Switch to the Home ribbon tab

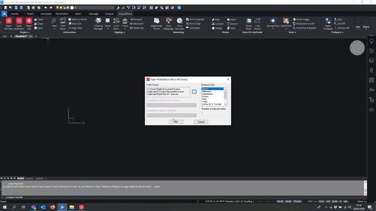pyautogui.click(x=14, y=13)
